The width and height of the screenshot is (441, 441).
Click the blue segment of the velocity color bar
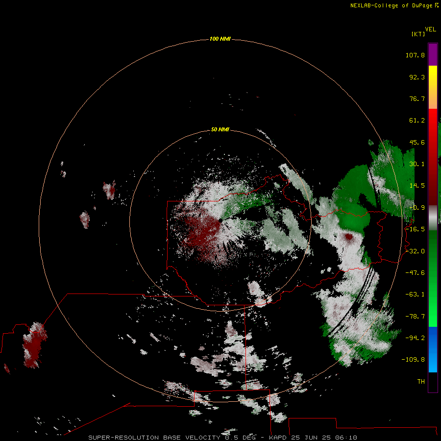[x=433, y=349]
